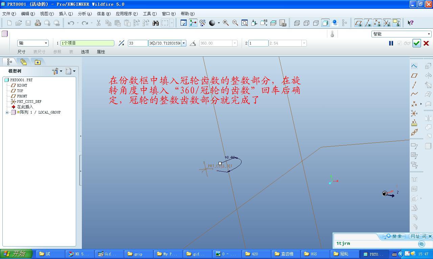The width and height of the screenshot is (433, 259).
Task: Open the Undo history dropdown arrow
Action: [x=77, y=23]
